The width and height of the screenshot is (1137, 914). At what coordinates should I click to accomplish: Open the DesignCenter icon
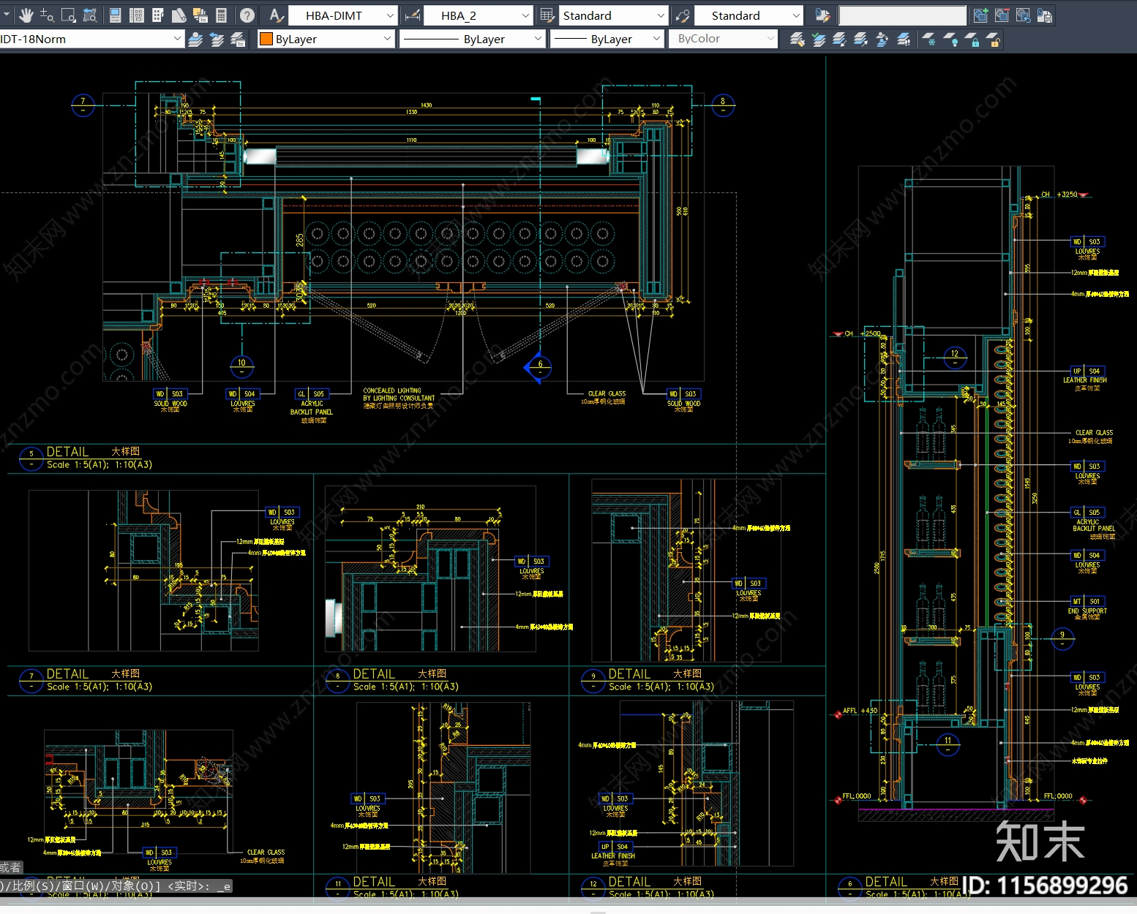(x=137, y=15)
